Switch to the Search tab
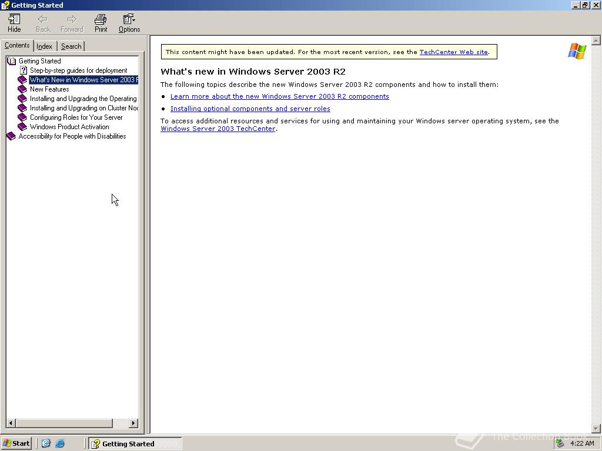The width and height of the screenshot is (602, 451). [71, 46]
